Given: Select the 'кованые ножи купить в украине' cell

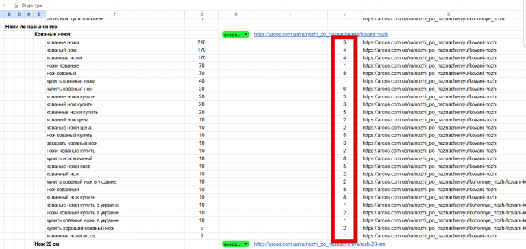Looking at the screenshot, I should (x=115, y=205).
